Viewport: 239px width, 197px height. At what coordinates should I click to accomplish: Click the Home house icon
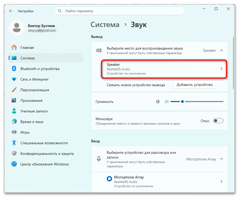pyautogui.click(x=14, y=47)
